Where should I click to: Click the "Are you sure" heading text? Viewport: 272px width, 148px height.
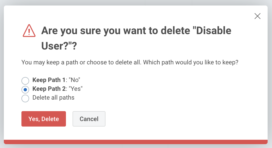71,31
